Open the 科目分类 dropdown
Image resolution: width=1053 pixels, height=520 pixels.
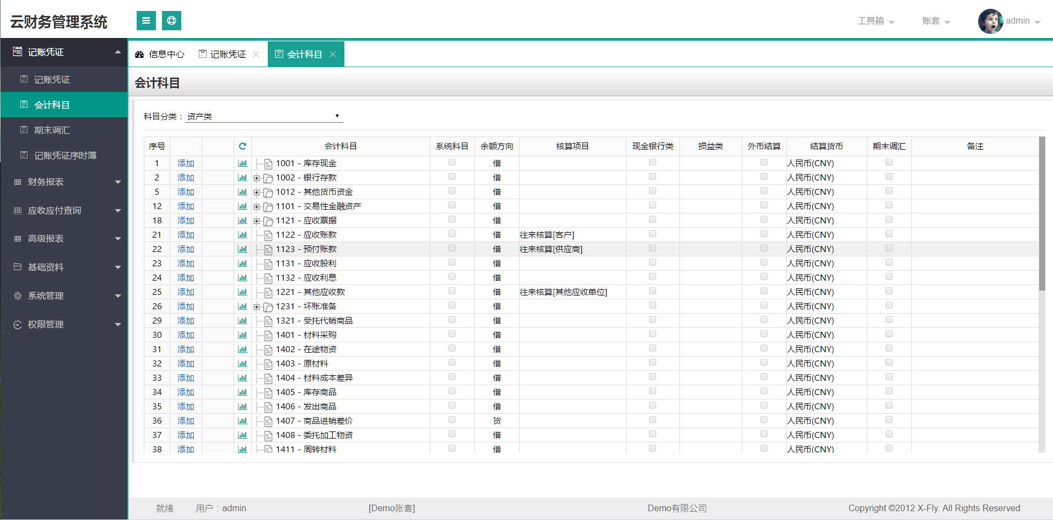pos(264,116)
